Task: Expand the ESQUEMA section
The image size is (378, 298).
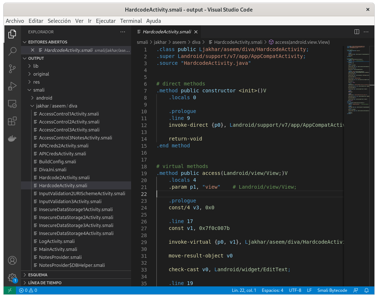Action: tap(38, 275)
